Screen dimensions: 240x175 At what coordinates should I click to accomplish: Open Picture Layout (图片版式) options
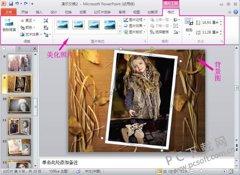pyautogui.click(x=134, y=31)
